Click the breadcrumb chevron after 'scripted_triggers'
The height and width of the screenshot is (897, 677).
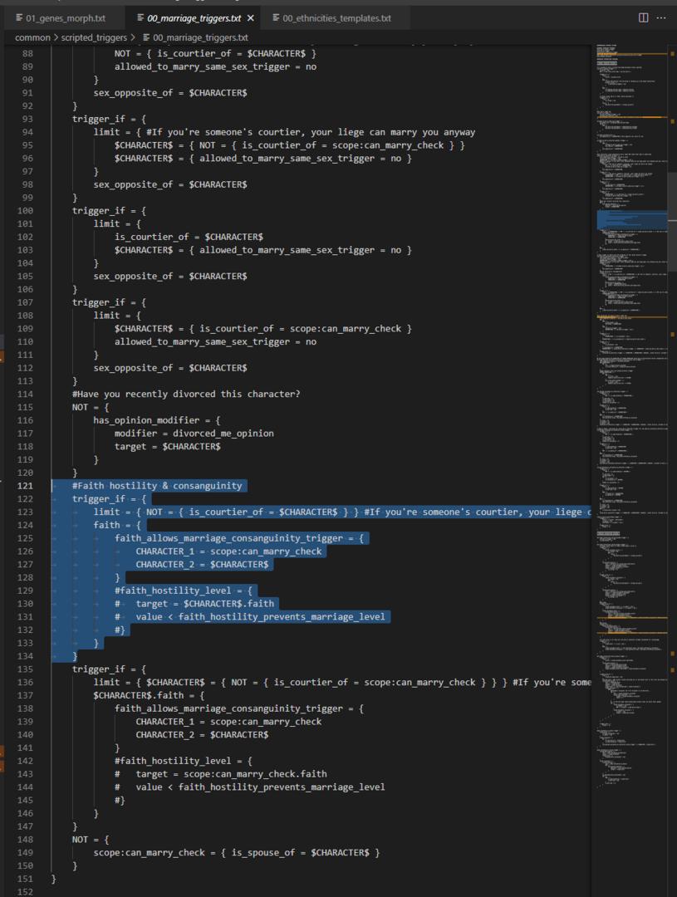pyautogui.click(x=133, y=37)
